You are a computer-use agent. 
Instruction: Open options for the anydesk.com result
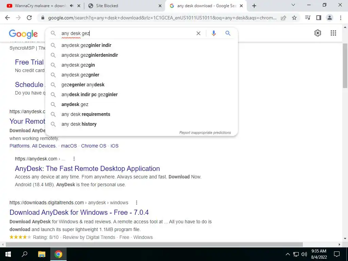[x=74, y=159]
